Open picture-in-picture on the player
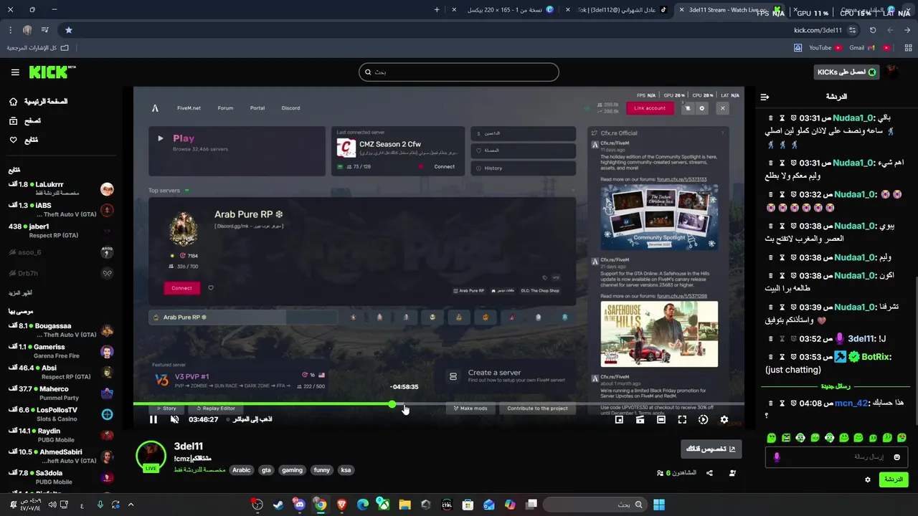Screen dimensions: 918x516 click(619, 420)
